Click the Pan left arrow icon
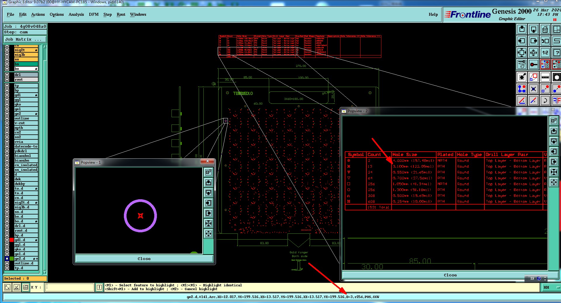 [x=522, y=41]
